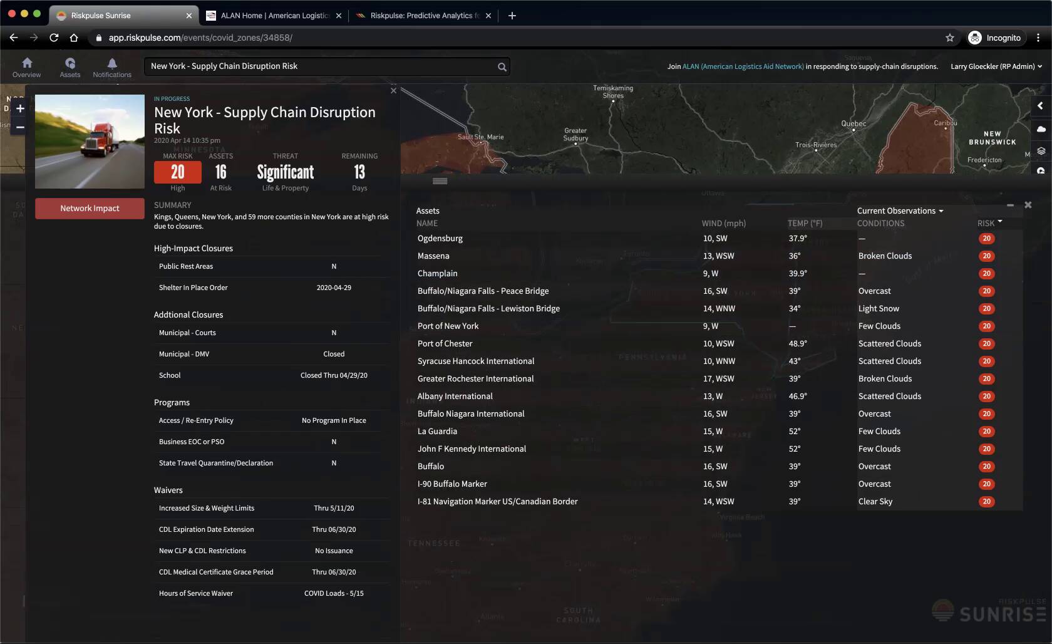
Task: Expand the Current Observations dropdown
Action: (900, 211)
